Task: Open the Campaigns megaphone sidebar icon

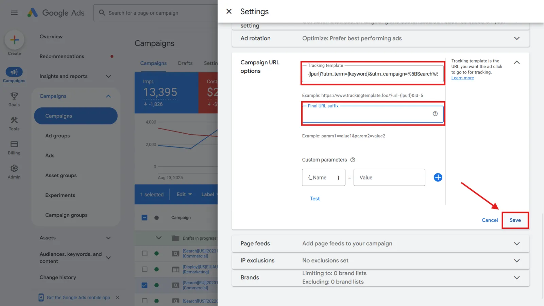Action: [14, 72]
